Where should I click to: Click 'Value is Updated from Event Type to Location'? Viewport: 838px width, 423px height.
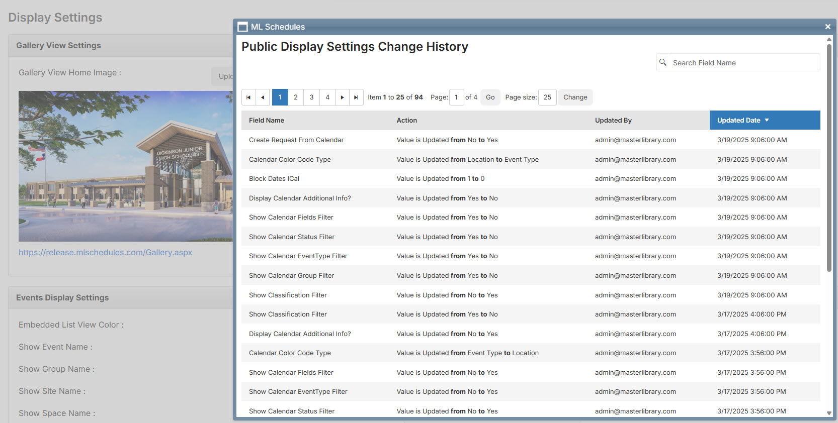(x=467, y=353)
